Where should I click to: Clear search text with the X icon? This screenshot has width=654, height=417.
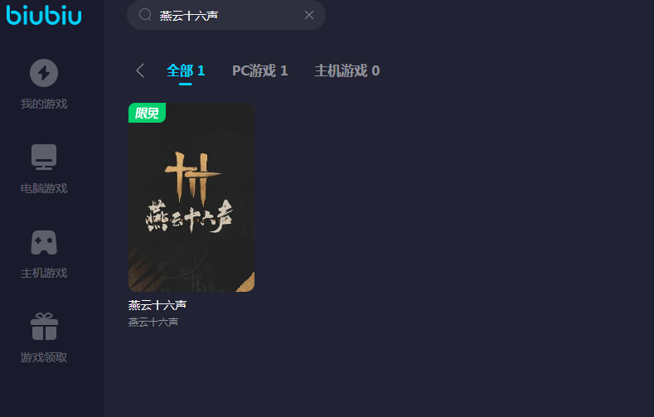point(309,15)
